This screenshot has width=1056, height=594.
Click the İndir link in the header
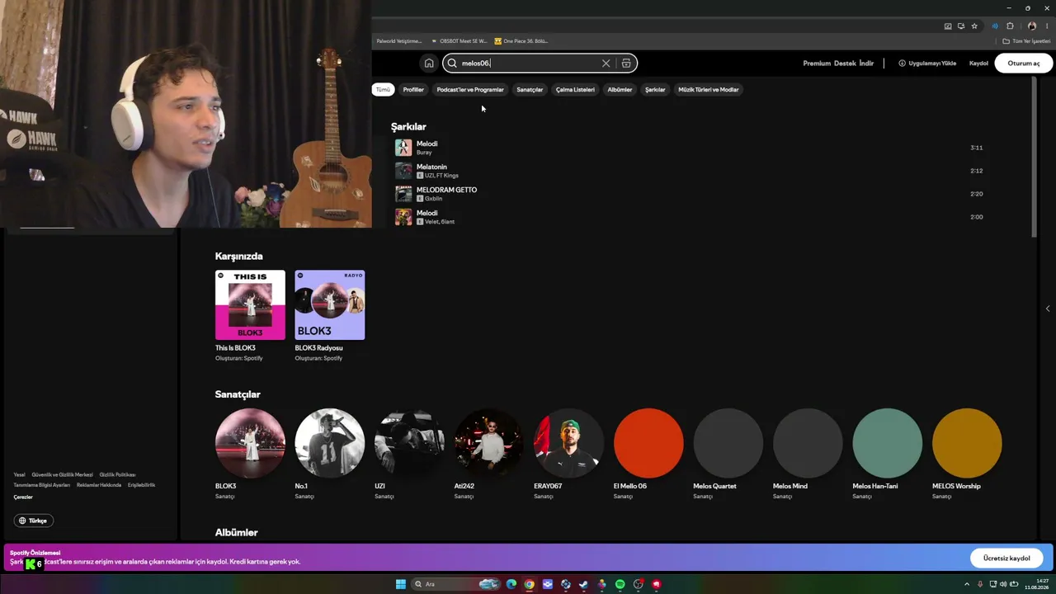[x=866, y=63]
